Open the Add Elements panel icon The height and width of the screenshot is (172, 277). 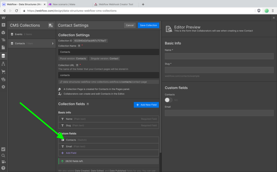[3, 25]
